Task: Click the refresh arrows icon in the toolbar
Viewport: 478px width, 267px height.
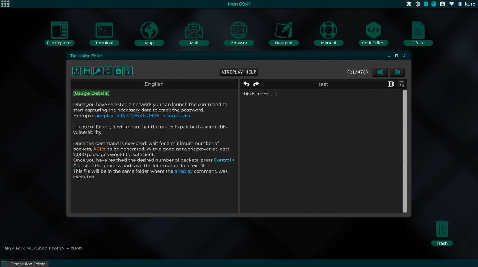Action: point(108,71)
